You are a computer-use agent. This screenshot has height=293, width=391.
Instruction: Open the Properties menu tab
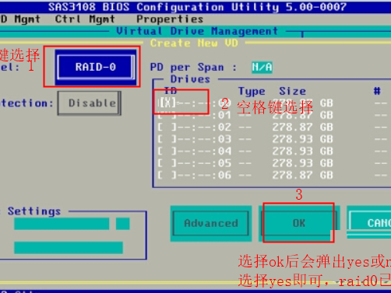click(170, 19)
